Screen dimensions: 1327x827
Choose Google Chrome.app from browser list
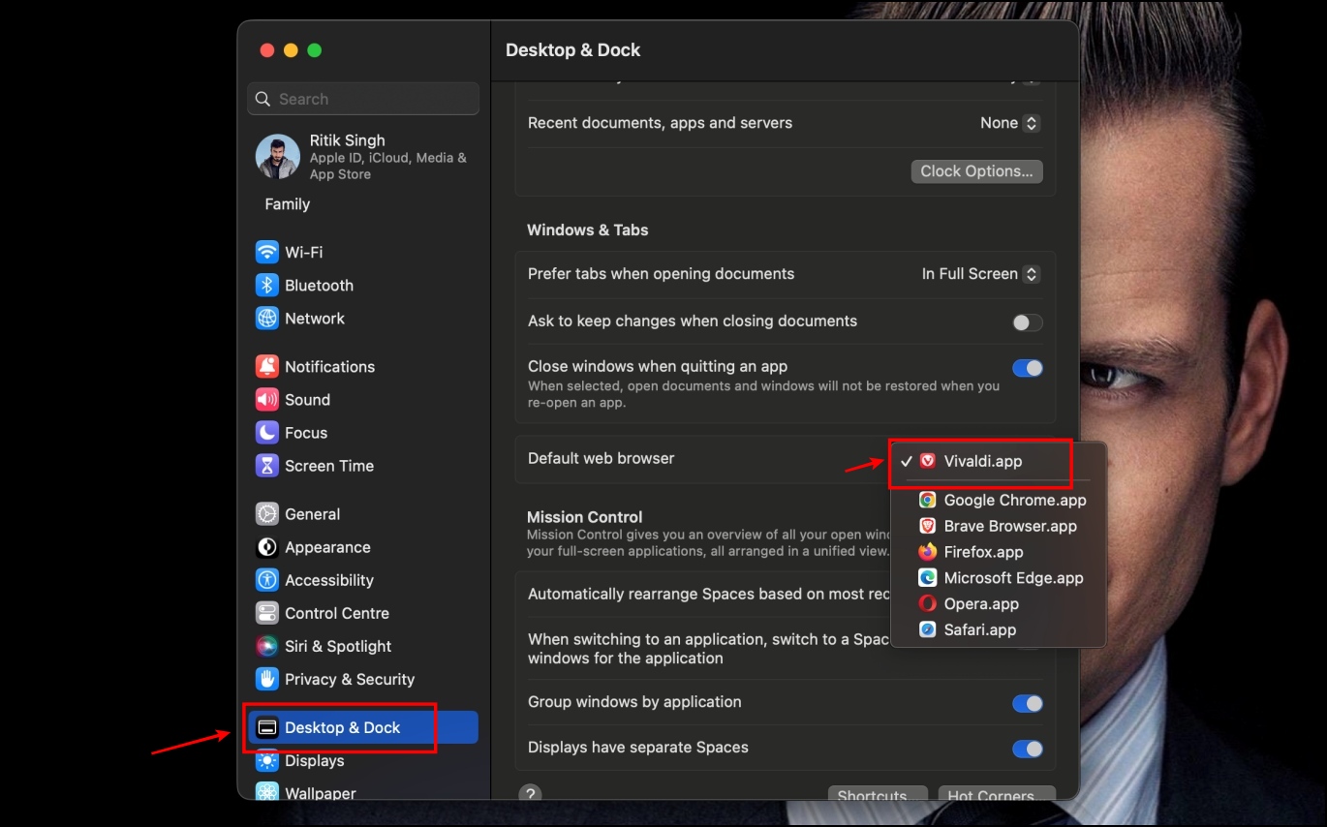999,501
